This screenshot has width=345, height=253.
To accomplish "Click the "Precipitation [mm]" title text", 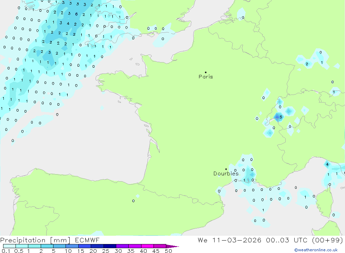I will point(35,240).
